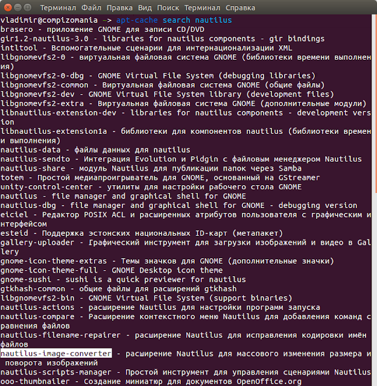377x386 pixels.
Task: Click the libgnomevfs2-0-dbg package name
Action: pos(42,75)
